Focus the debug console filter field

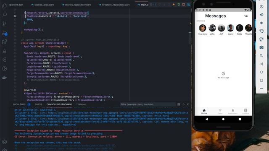click(148, 104)
